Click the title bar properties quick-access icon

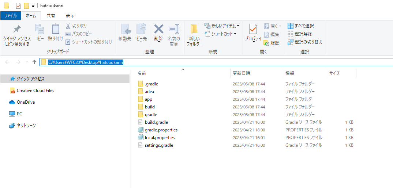[18, 5]
